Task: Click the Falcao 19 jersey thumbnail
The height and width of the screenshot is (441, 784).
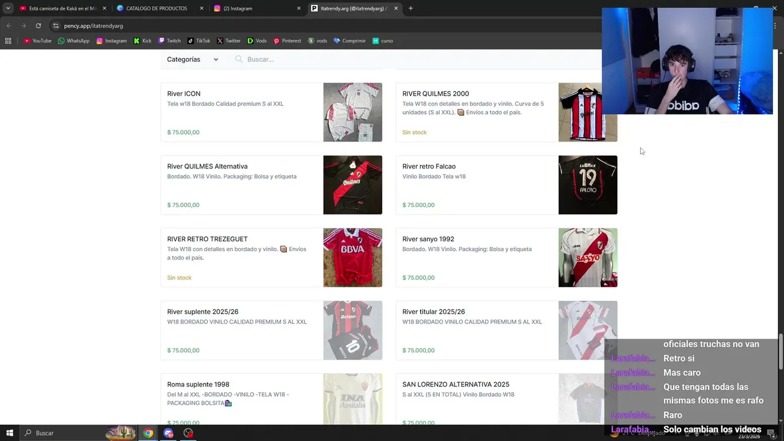Action: point(588,185)
